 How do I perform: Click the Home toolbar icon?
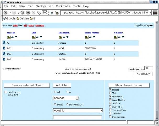point(28,12)
